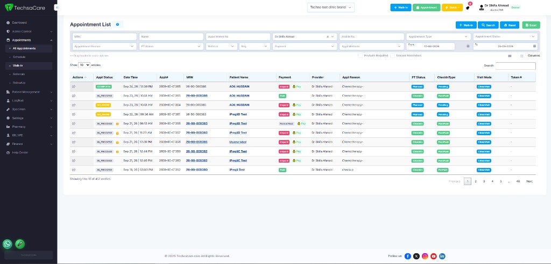
Task: Open the clinic branch dropdown
Action: (331, 8)
